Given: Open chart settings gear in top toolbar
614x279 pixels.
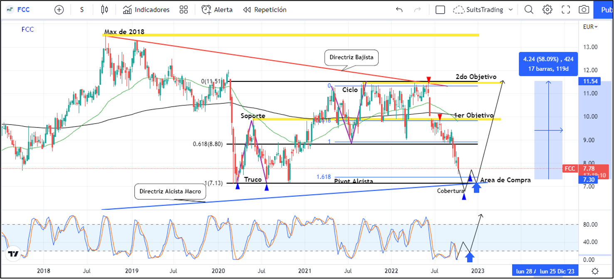Looking at the screenshot, I should 547,10.
